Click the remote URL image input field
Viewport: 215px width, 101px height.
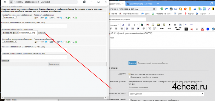(34, 57)
